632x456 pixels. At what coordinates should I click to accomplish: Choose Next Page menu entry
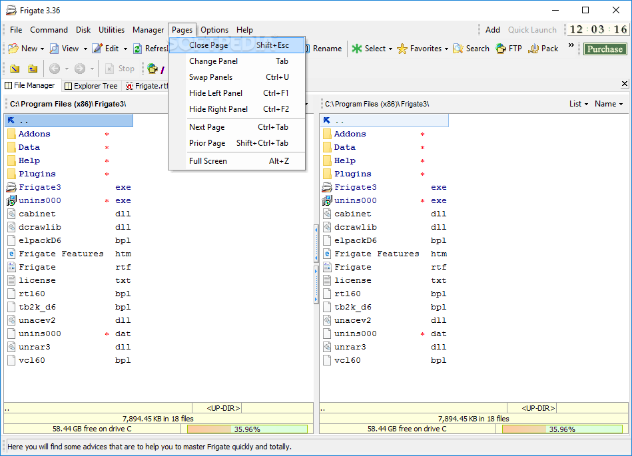pos(236,127)
